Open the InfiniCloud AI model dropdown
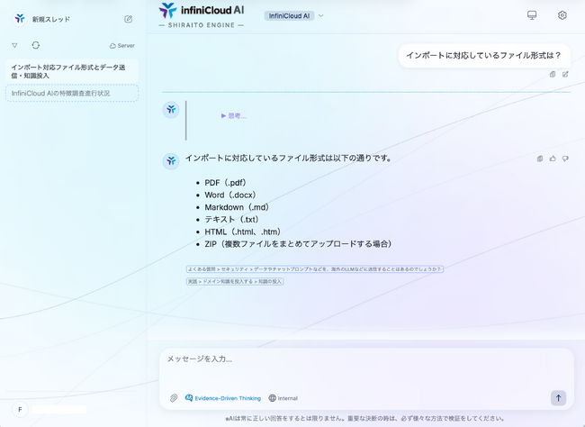Viewport: 585px width, 427px height. 294,15
